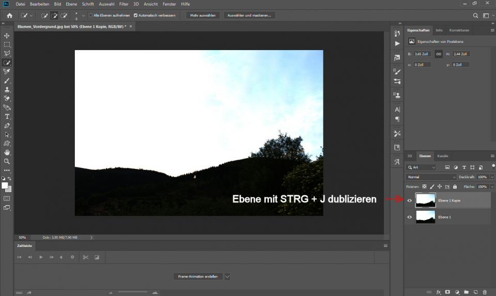The width and height of the screenshot is (496, 296).
Task: Expand the Deckkraft opacity dropdown arrow
Action: pos(492,177)
